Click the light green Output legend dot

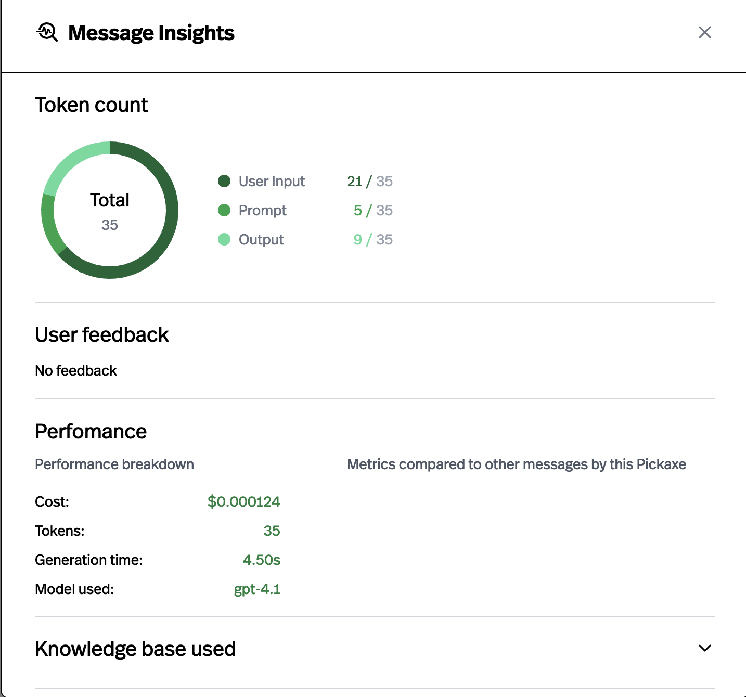[224, 239]
